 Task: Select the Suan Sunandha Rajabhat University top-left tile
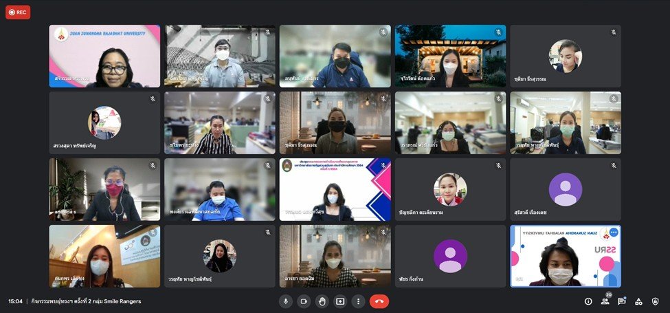click(x=104, y=56)
